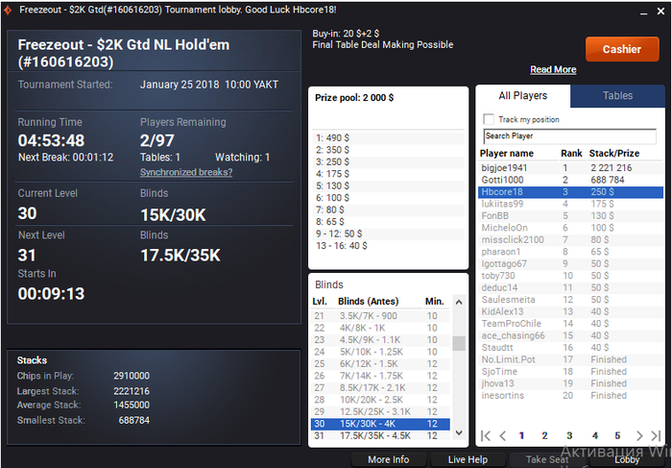Select the All Players tab
The width and height of the screenshot is (672, 468).
tap(523, 96)
